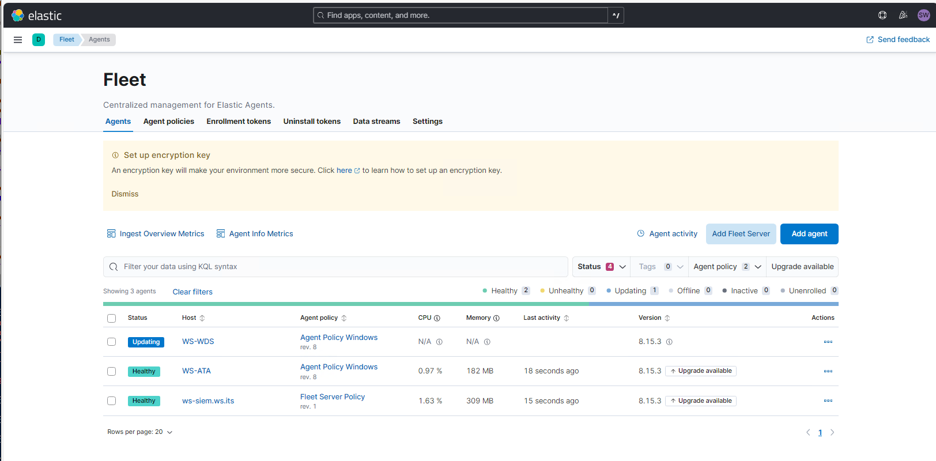This screenshot has height=461, width=936.
Task: Click the CPU column info icon
Action: tap(437, 318)
